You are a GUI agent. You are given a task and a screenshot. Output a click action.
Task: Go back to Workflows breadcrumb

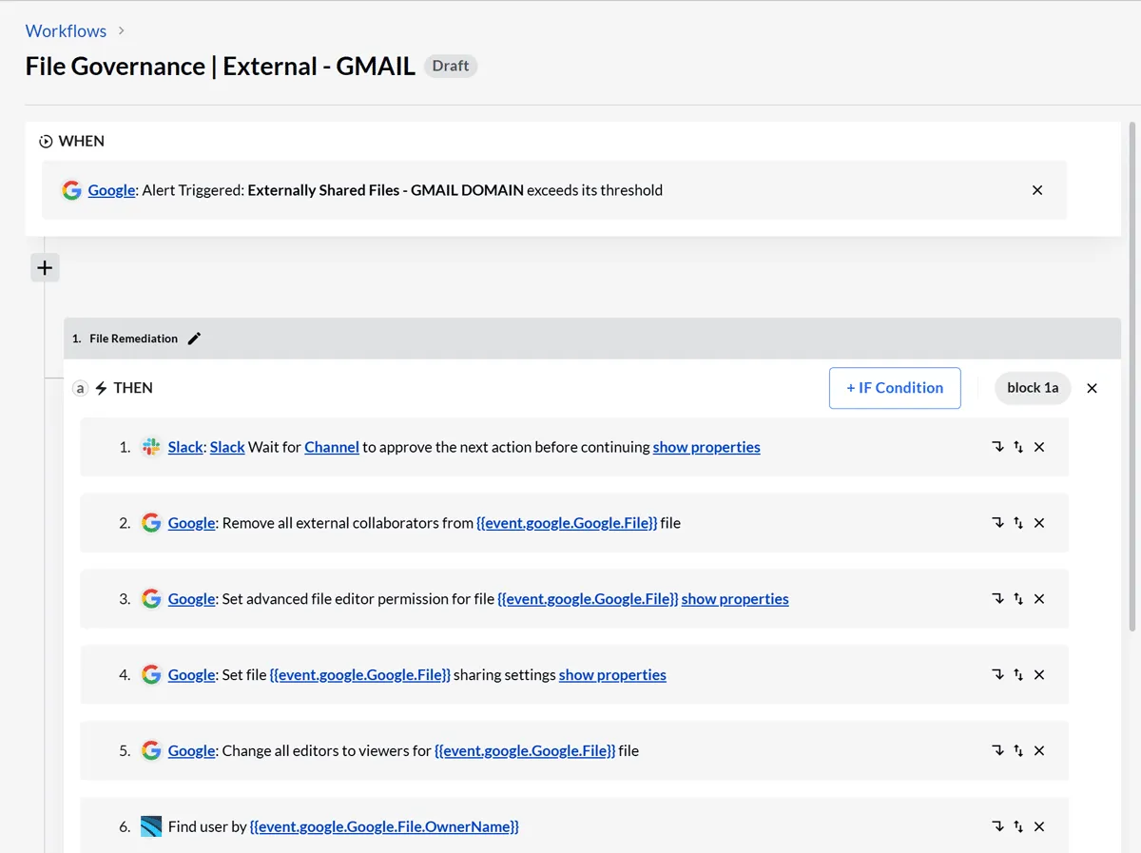pyautogui.click(x=66, y=31)
